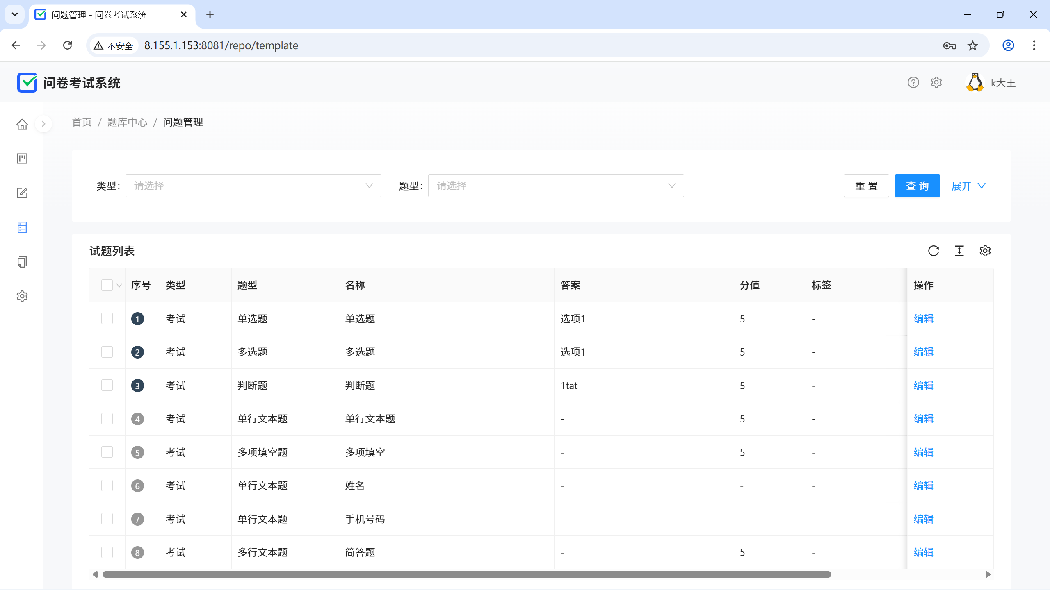Click the board icon in left sidebar
The image size is (1050, 590).
click(x=22, y=159)
